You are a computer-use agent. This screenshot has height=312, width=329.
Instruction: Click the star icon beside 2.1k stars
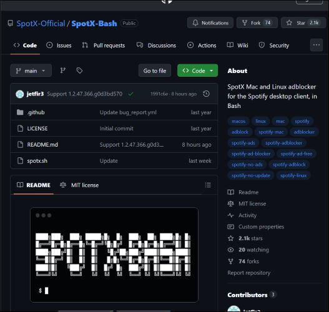(x=230, y=238)
